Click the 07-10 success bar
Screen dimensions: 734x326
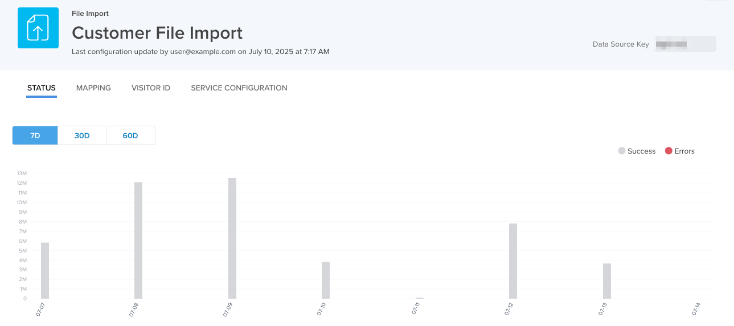pos(326,280)
